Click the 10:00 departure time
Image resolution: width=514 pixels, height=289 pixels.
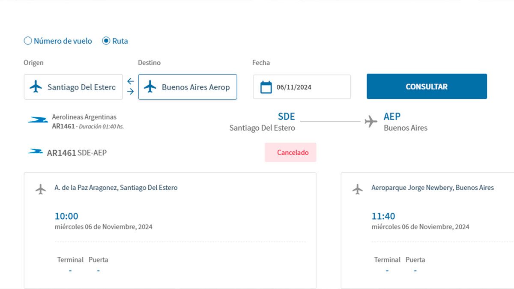click(x=66, y=216)
